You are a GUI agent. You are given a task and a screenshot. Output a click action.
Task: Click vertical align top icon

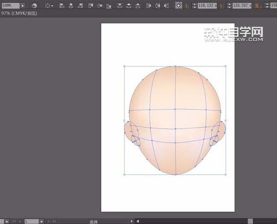(x=91, y=6)
